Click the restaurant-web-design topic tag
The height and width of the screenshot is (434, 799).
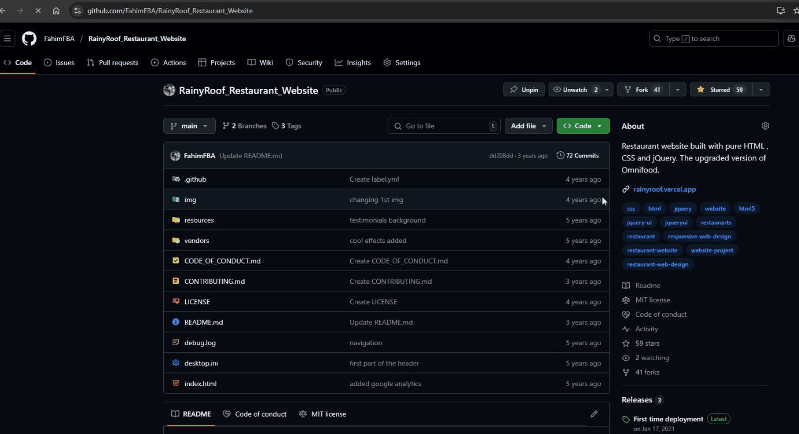[658, 264]
